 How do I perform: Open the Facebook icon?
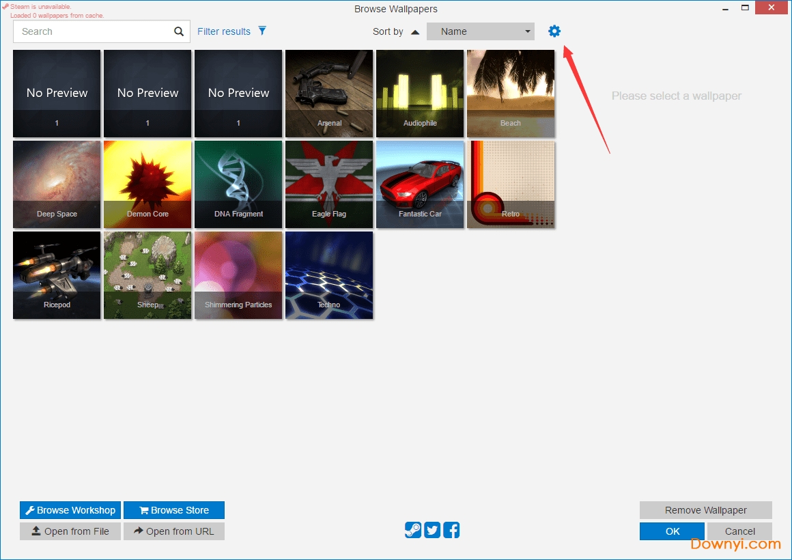point(451,530)
